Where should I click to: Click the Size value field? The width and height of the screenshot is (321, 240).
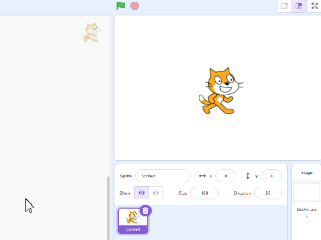(205, 193)
